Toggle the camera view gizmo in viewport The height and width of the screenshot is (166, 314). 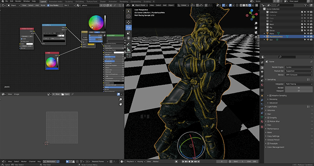pyautogui.click(x=256, y=32)
